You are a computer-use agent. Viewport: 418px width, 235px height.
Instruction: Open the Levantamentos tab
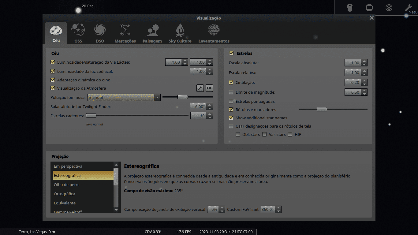point(214,33)
